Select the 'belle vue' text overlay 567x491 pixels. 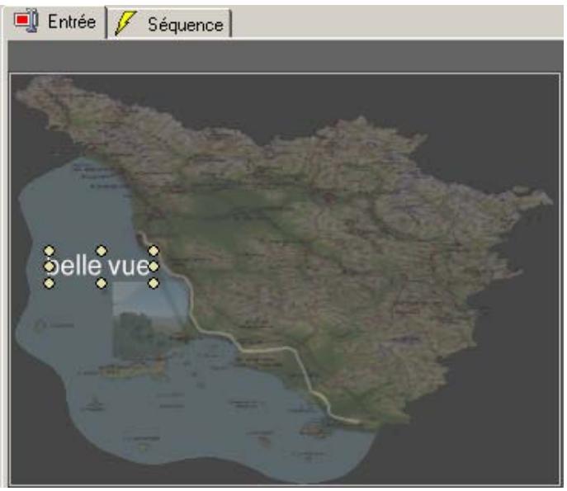101,267
